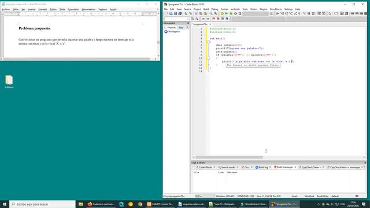Open the Build menu in Code::Blocks
Screen dimensions: 370x208
coord(206,9)
